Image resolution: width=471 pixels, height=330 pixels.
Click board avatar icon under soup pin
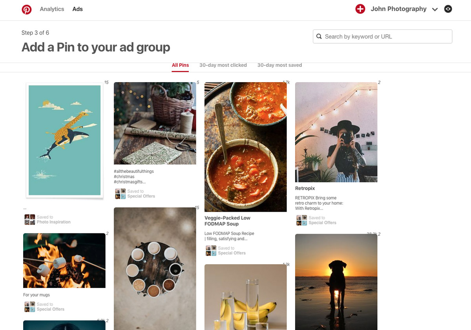click(211, 251)
